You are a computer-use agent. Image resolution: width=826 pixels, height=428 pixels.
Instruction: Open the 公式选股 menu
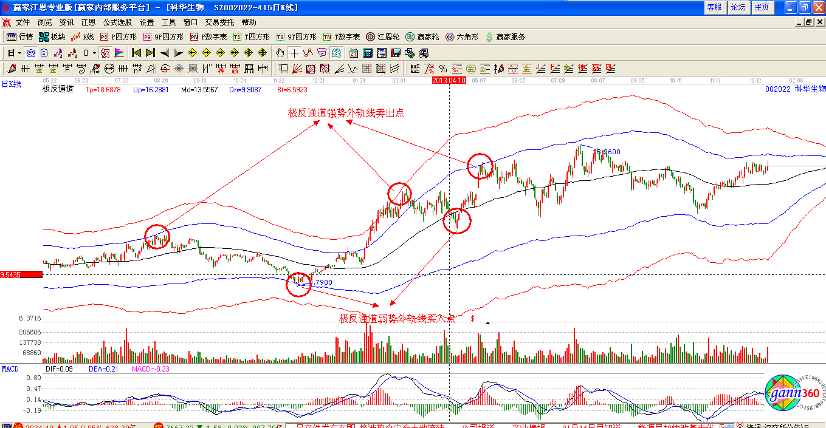coord(117,22)
